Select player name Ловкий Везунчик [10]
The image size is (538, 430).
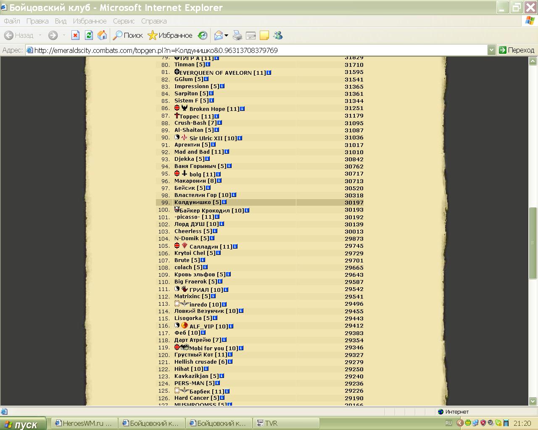tap(206, 311)
